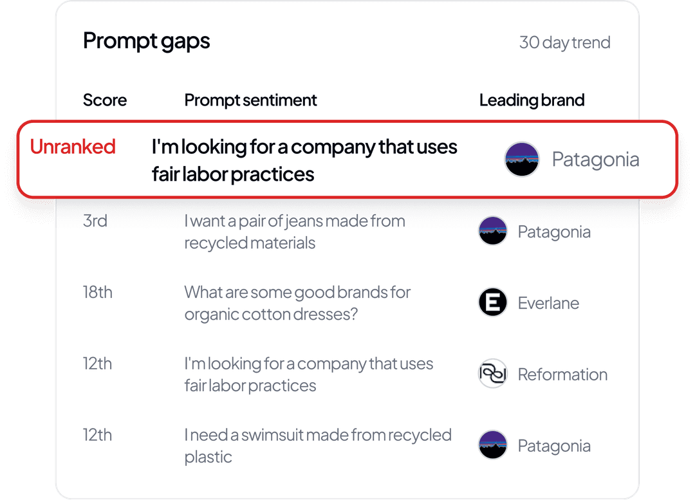The width and height of the screenshot is (695, 500).
Task: Open the recycled plastic swimsuit prompt
Action: pyautogui.click(x=318, y=446)
